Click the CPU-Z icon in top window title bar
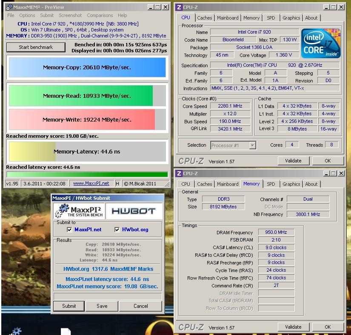 tap(179, 7)
